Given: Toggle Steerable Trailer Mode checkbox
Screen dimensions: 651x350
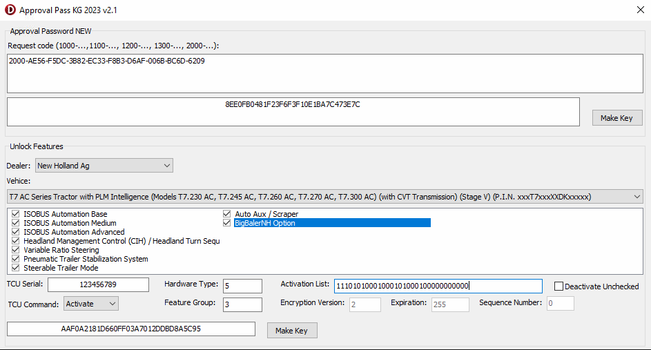Looking at the screenshot, I should (x=16, y=268).
